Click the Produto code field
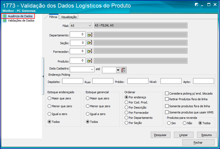Viewport: 220px width, 149px height. tap(78, 61)
